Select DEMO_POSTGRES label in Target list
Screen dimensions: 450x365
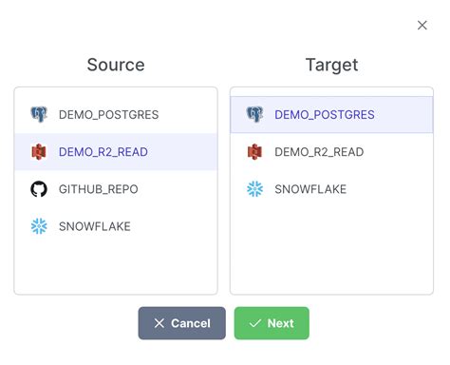[x=325, y=115]
